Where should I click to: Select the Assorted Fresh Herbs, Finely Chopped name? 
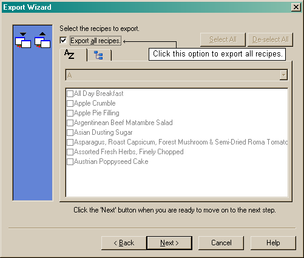coord(129,152)
